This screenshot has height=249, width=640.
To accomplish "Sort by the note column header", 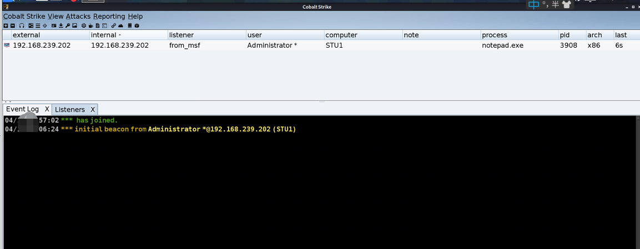I will (x=442, y=35).
